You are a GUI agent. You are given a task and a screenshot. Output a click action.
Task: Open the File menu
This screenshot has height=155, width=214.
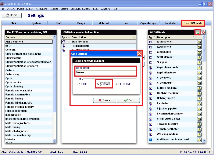pos(3,9)
